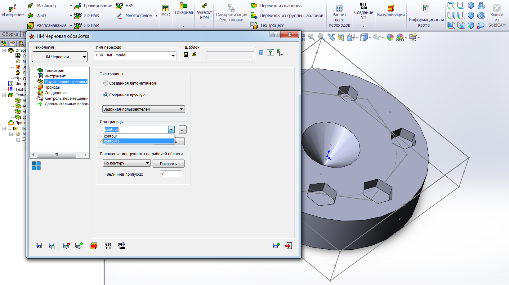Open the Распознавание recognition tool
Screen dimensions: 509x285
click(47, 25)
